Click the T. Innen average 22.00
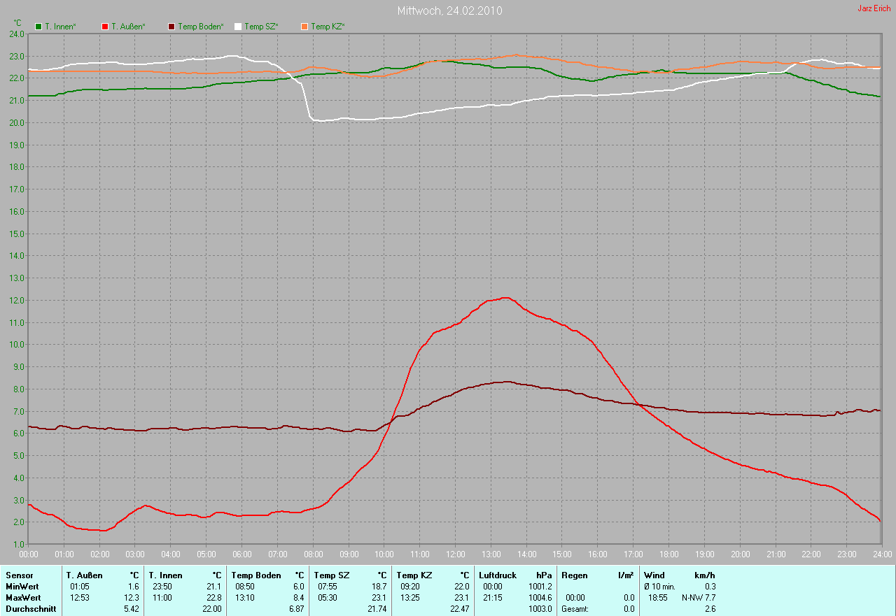896x616 pixels. pos(213,609)
